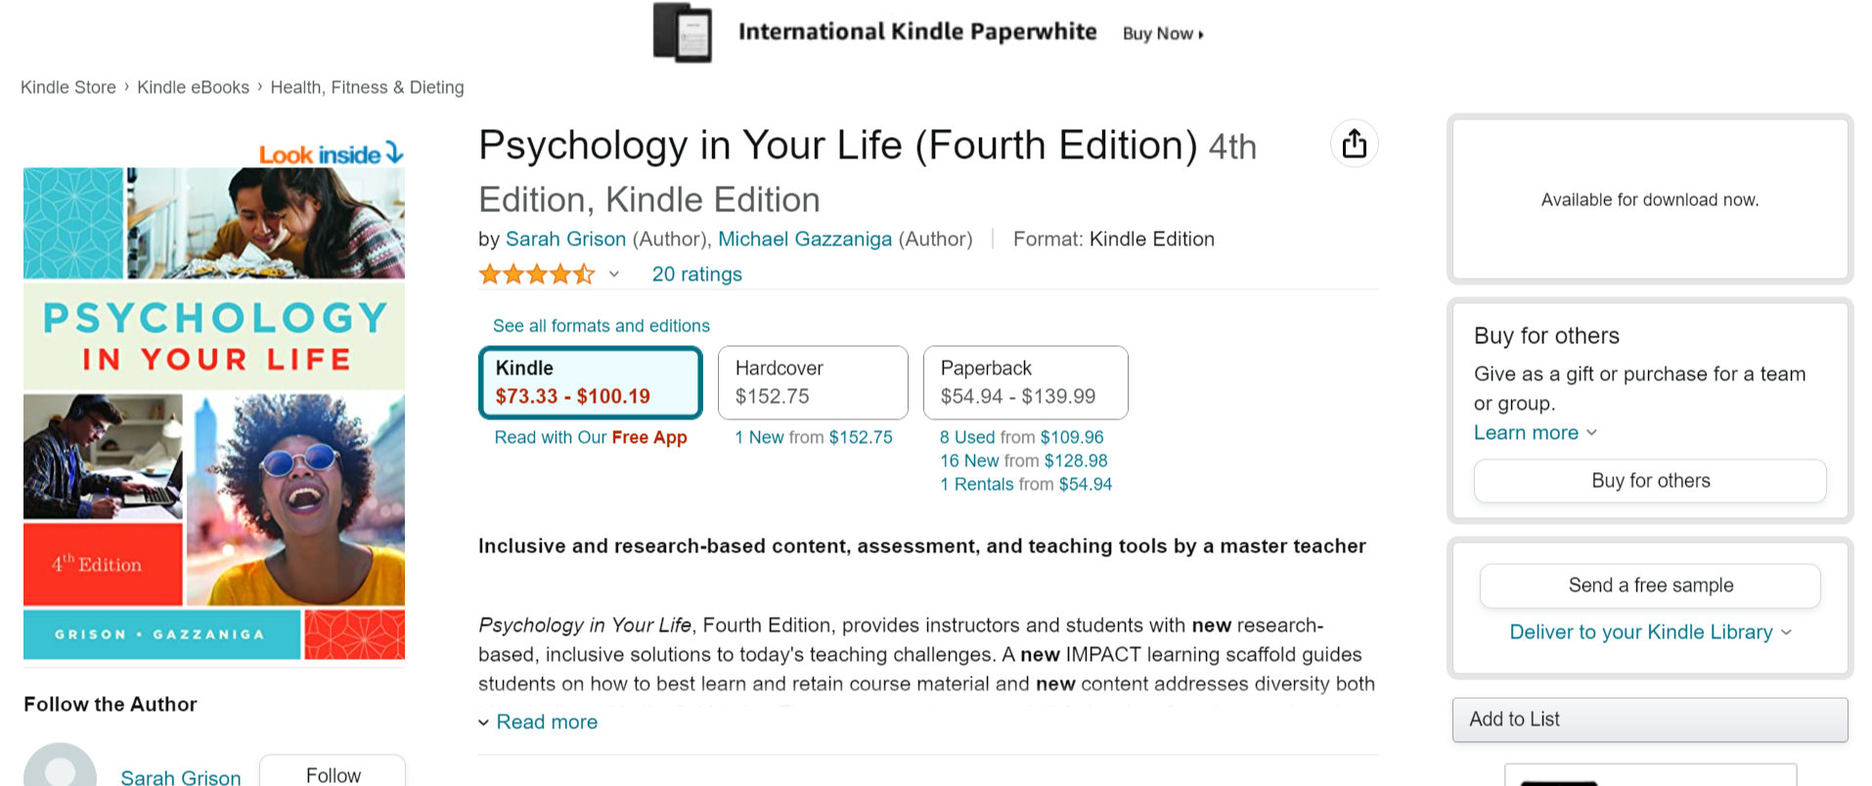This screenshot has height=786, width=1872.
Task: Open Deliver to your Kindle Library dropdown
Action: pos(1649,633)
